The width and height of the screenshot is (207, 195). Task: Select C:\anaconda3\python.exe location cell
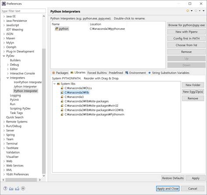tap(107, 29)
